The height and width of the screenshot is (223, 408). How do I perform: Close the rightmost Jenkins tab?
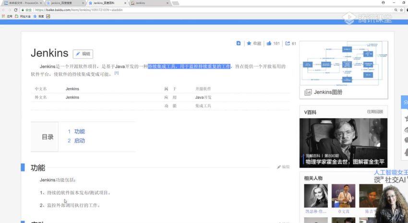coord(168,3)
